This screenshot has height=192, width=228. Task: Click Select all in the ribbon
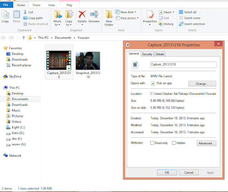point(188,12)
